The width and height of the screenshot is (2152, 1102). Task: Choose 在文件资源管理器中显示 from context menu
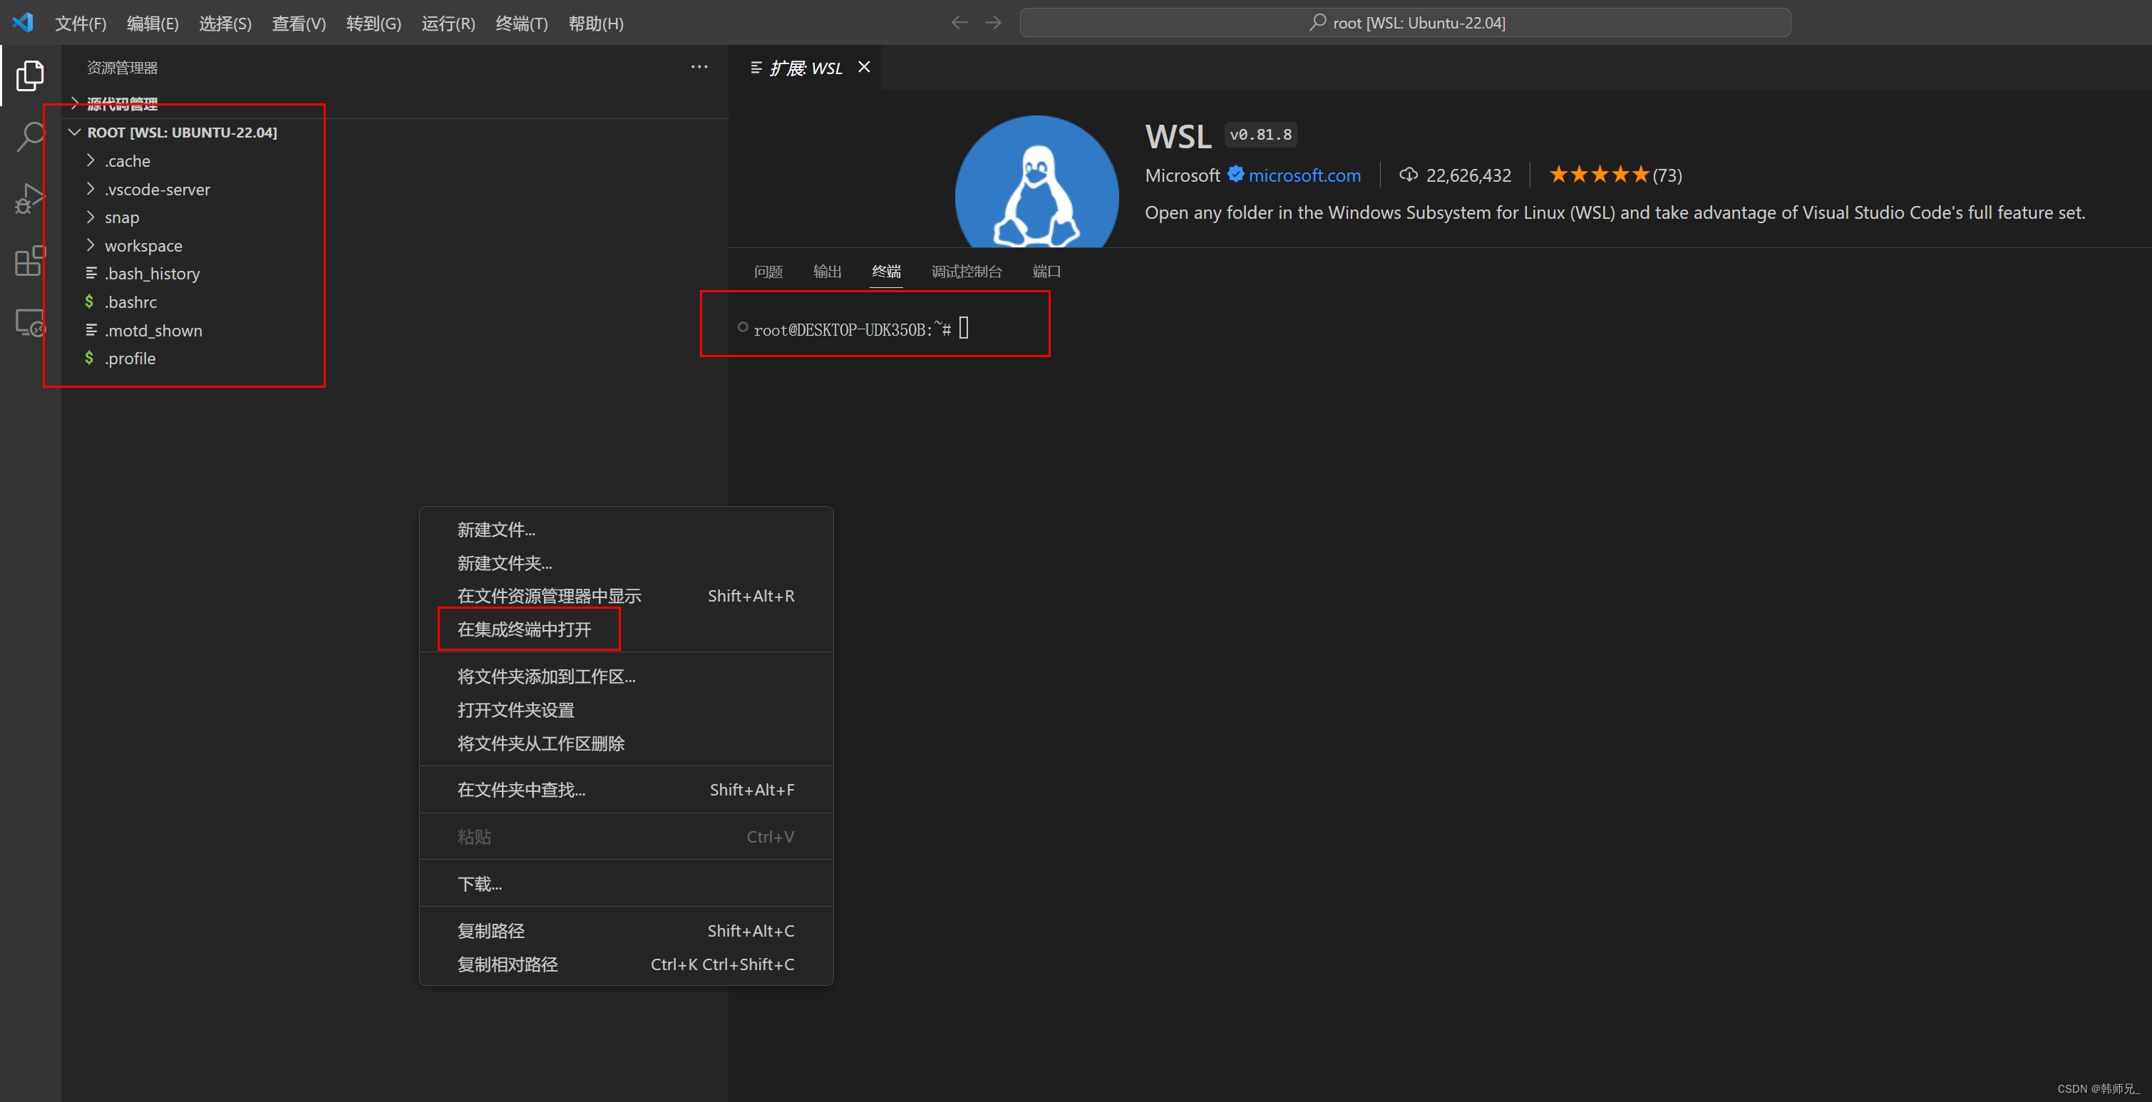627,596
